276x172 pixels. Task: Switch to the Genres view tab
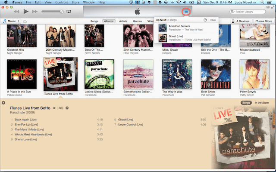coord(137,21)
